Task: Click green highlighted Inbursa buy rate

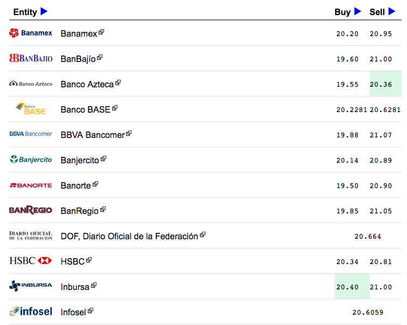Action: pyautogui.click(x=348, y=287)
